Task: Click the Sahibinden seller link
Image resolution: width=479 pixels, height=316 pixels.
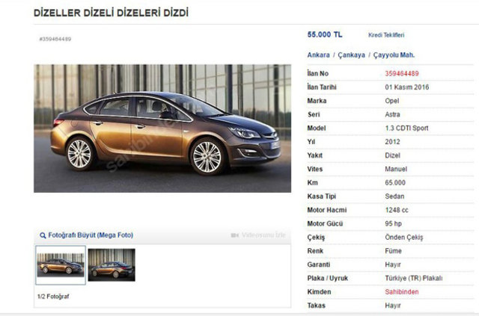Action: [402, 292]
